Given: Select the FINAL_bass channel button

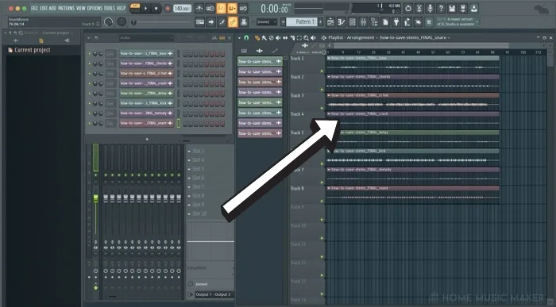Looking at the screenshot, I should (x=146, y=53).
